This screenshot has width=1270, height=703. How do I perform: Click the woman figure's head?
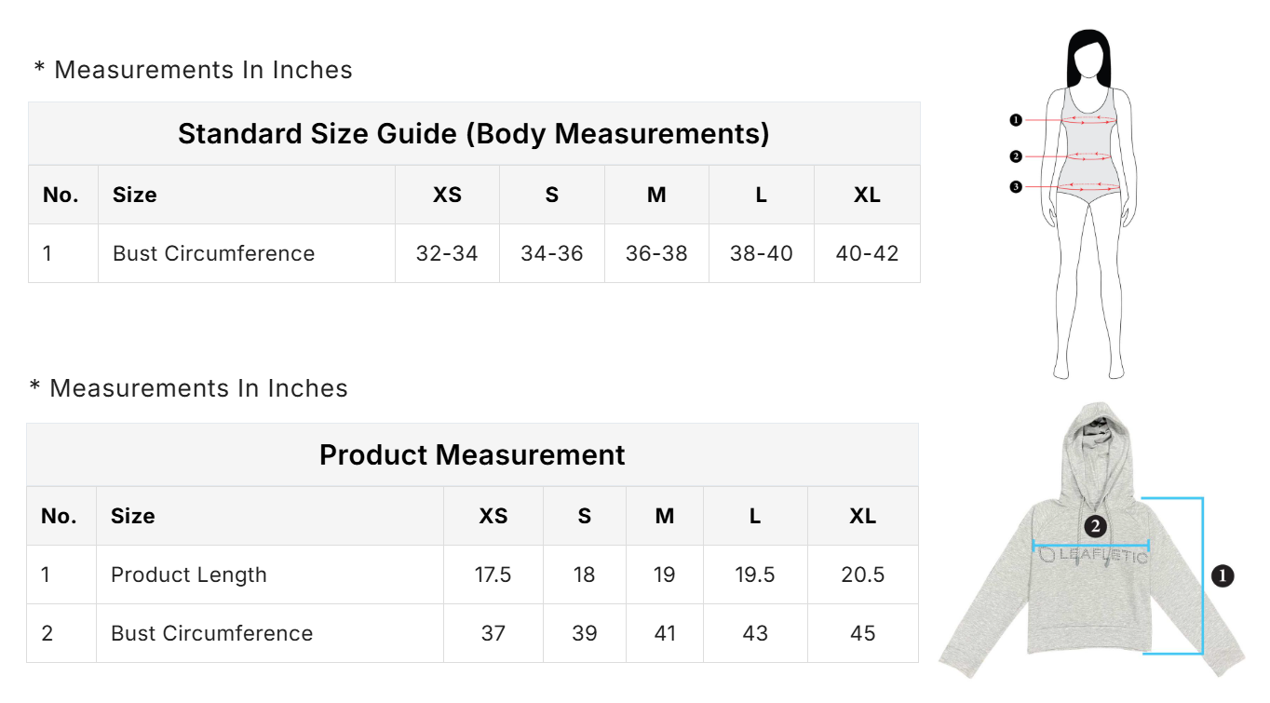pyautogui.click(x=1088, y=60)
